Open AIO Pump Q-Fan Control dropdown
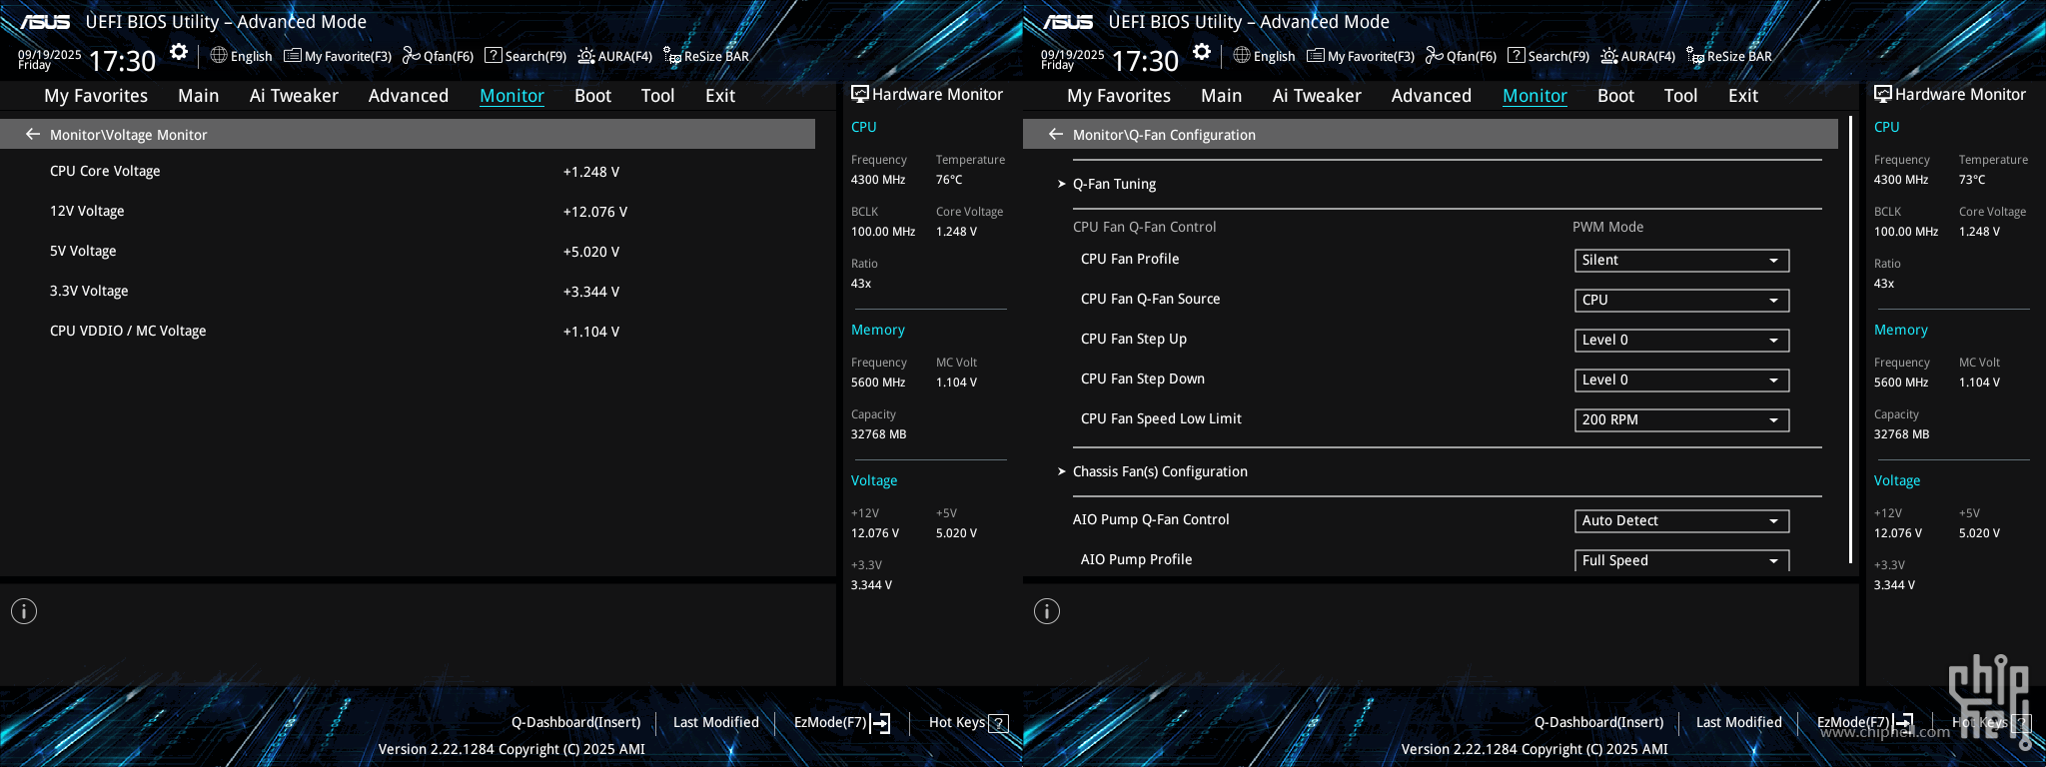The width and height of the screenshot is (2046, 767). pos(1681,520)
